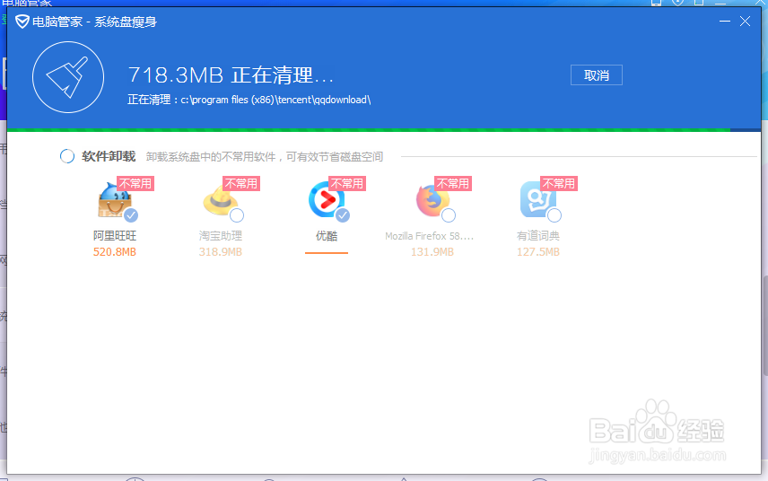Click the qqdownload cleaning path text
Image resolution: width=768 pixels, height=481 pixels.
coord(249,100)
